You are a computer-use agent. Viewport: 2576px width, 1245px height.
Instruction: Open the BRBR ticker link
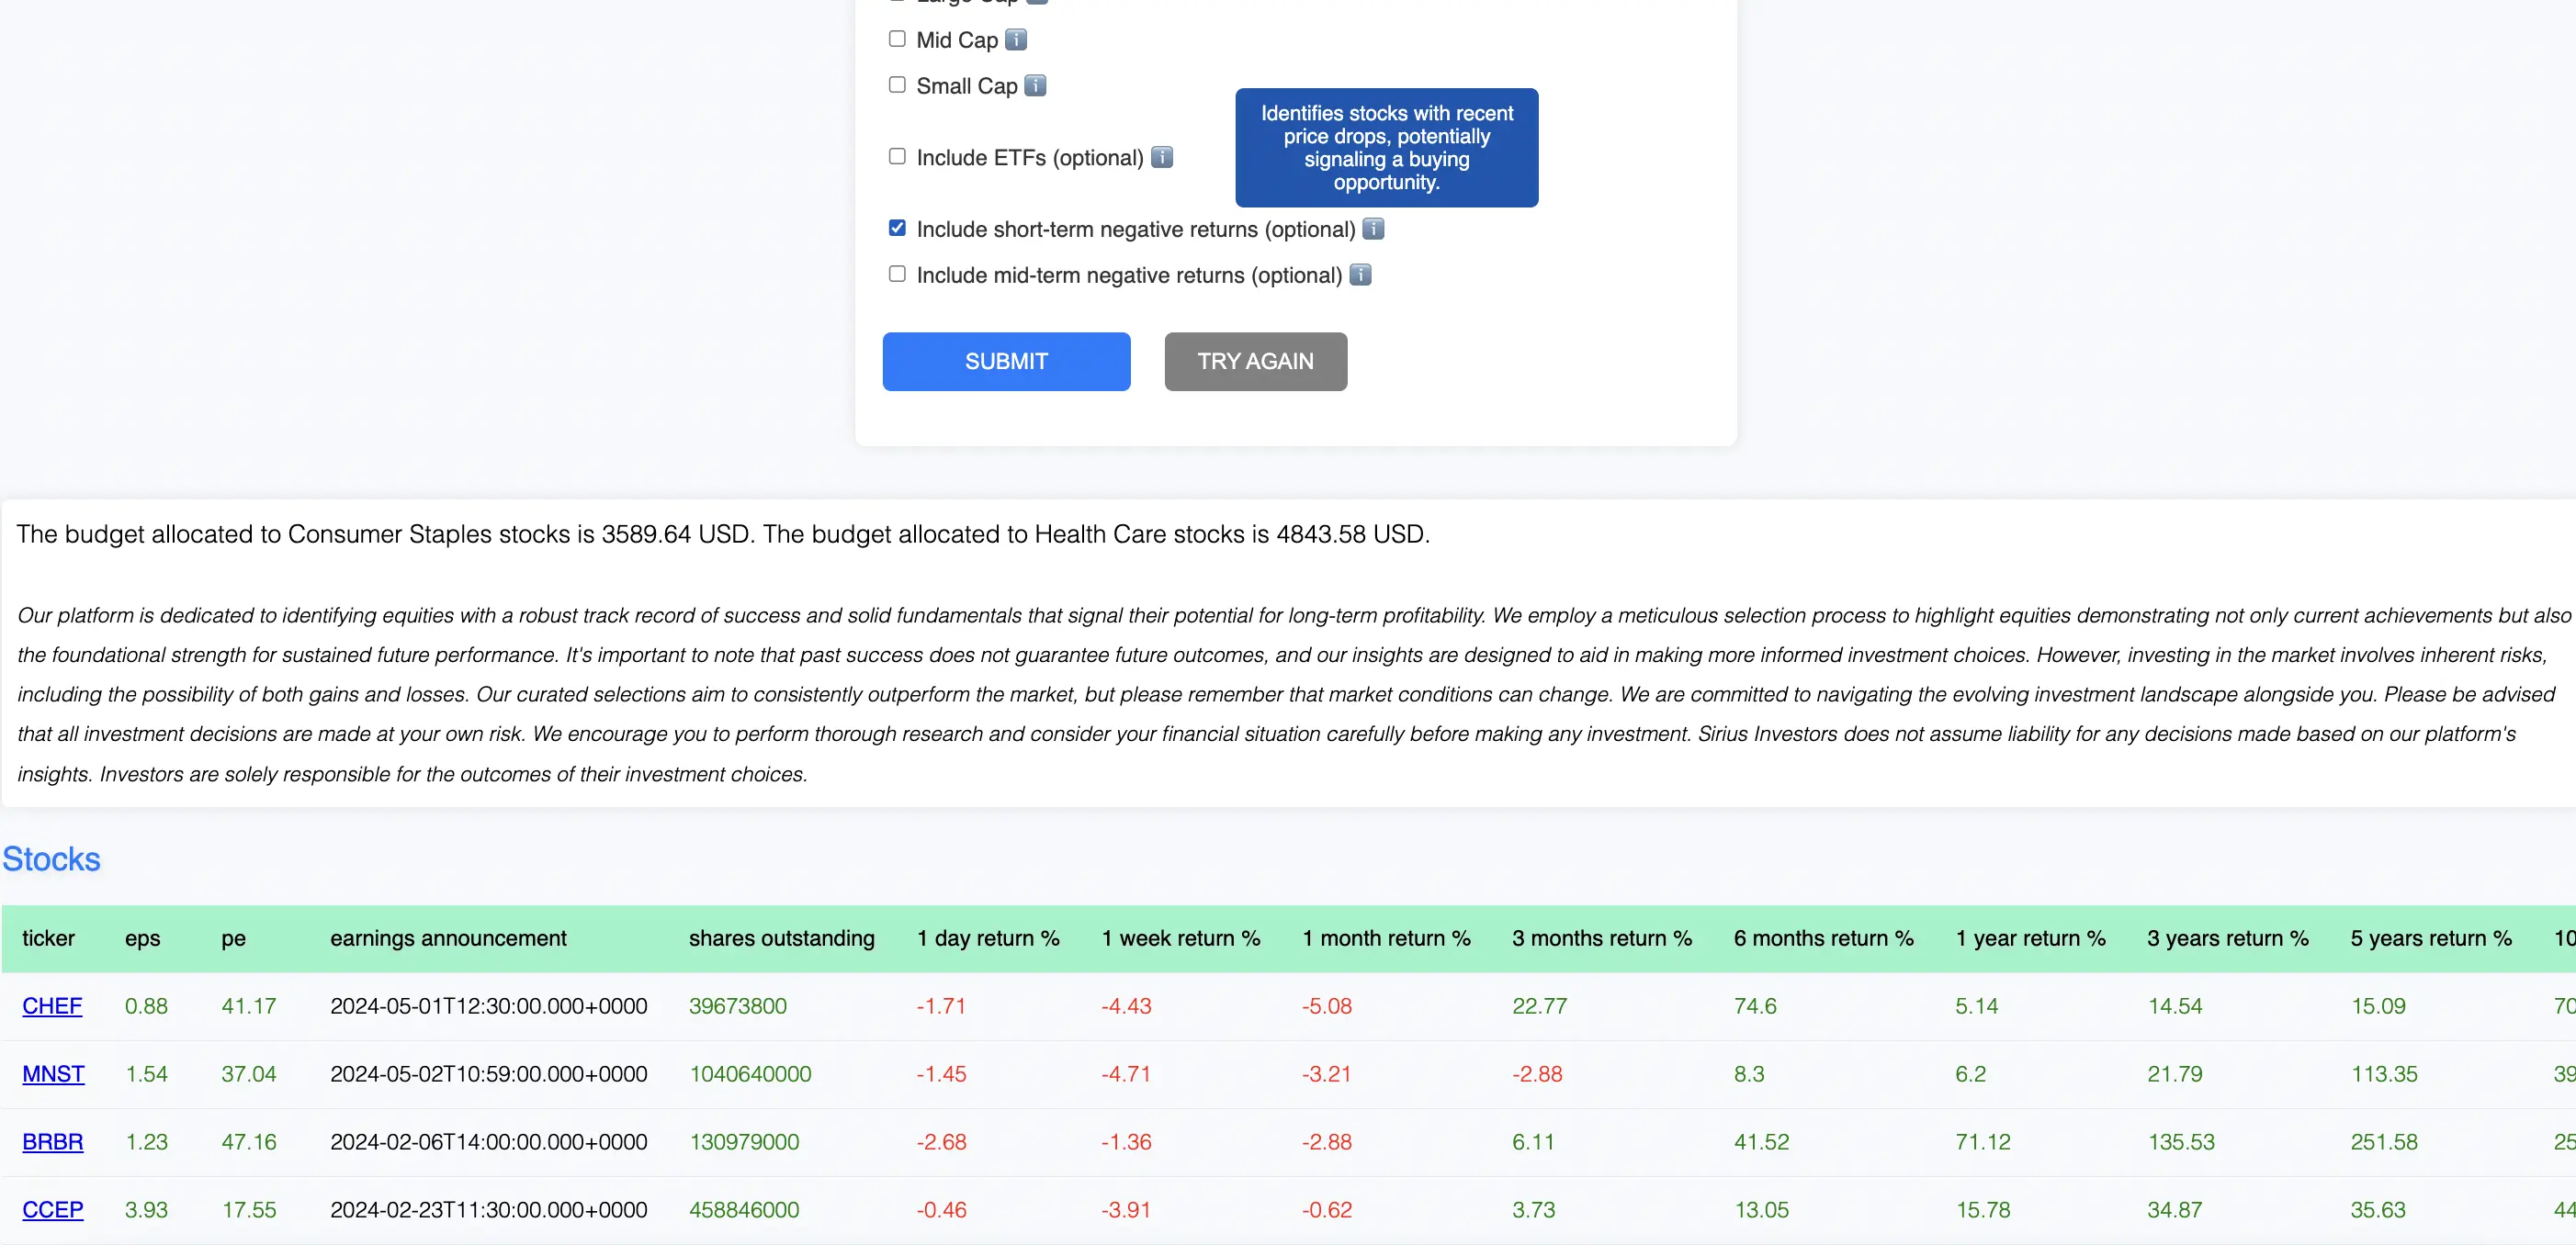coord(53,1142)
